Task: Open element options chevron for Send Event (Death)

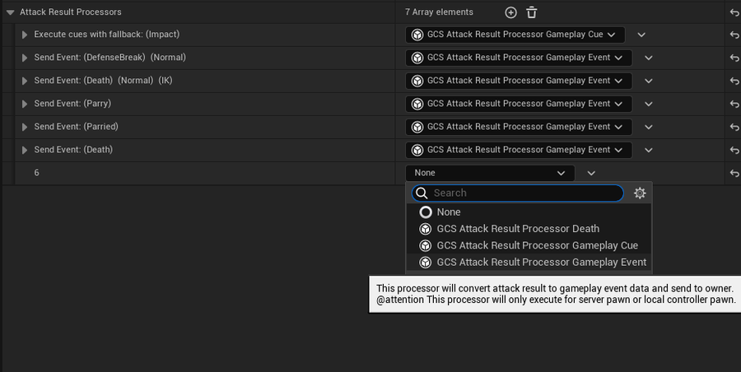Action: tap(649, 151)
